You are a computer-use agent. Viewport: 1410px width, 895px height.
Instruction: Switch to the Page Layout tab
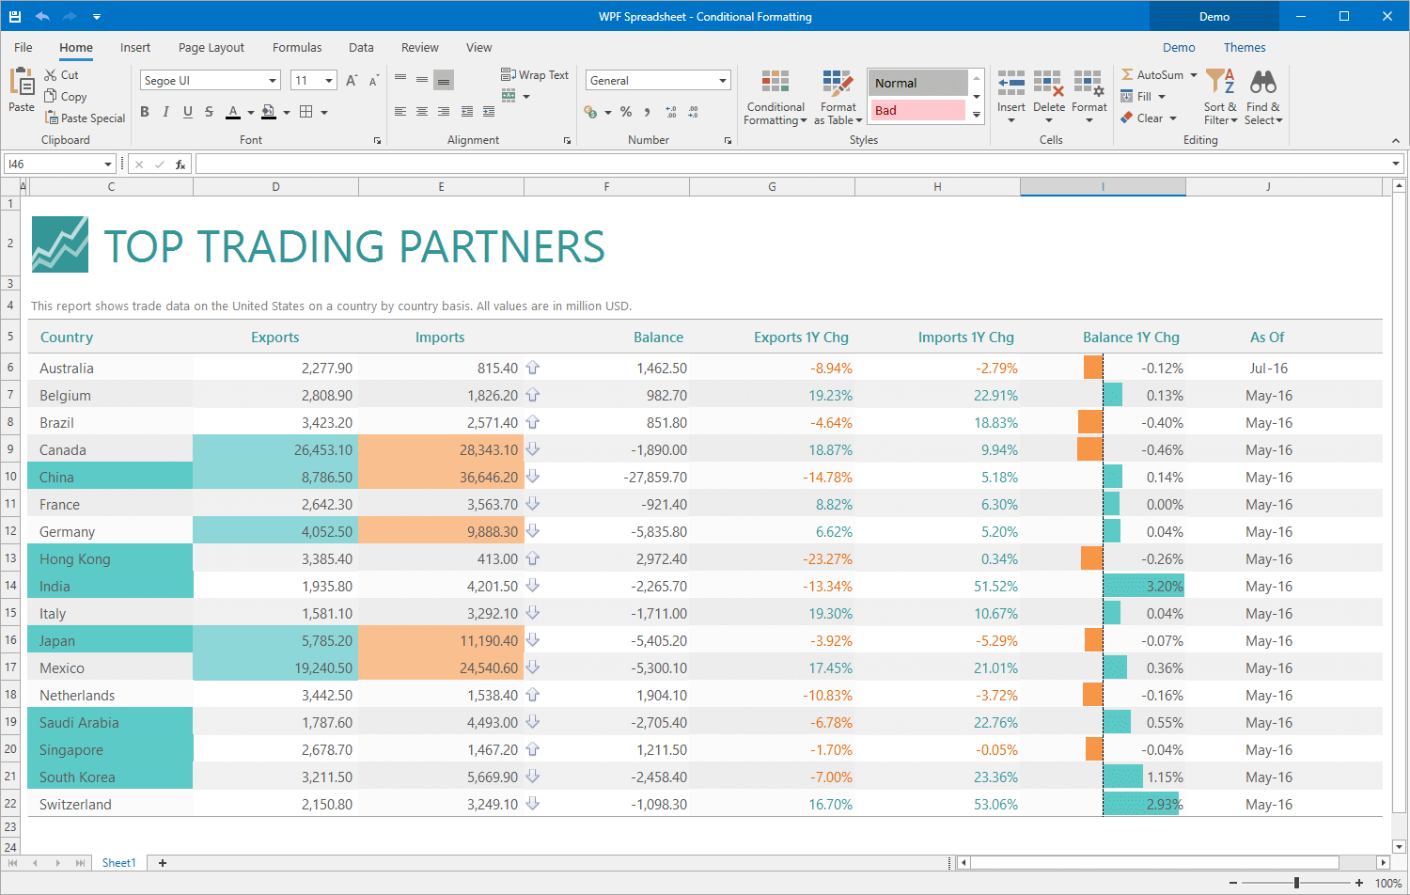point(211,48)
